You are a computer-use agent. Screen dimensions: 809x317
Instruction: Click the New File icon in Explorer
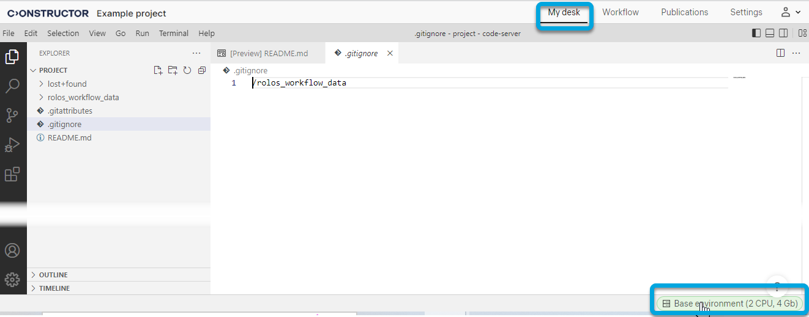point(158,70)
